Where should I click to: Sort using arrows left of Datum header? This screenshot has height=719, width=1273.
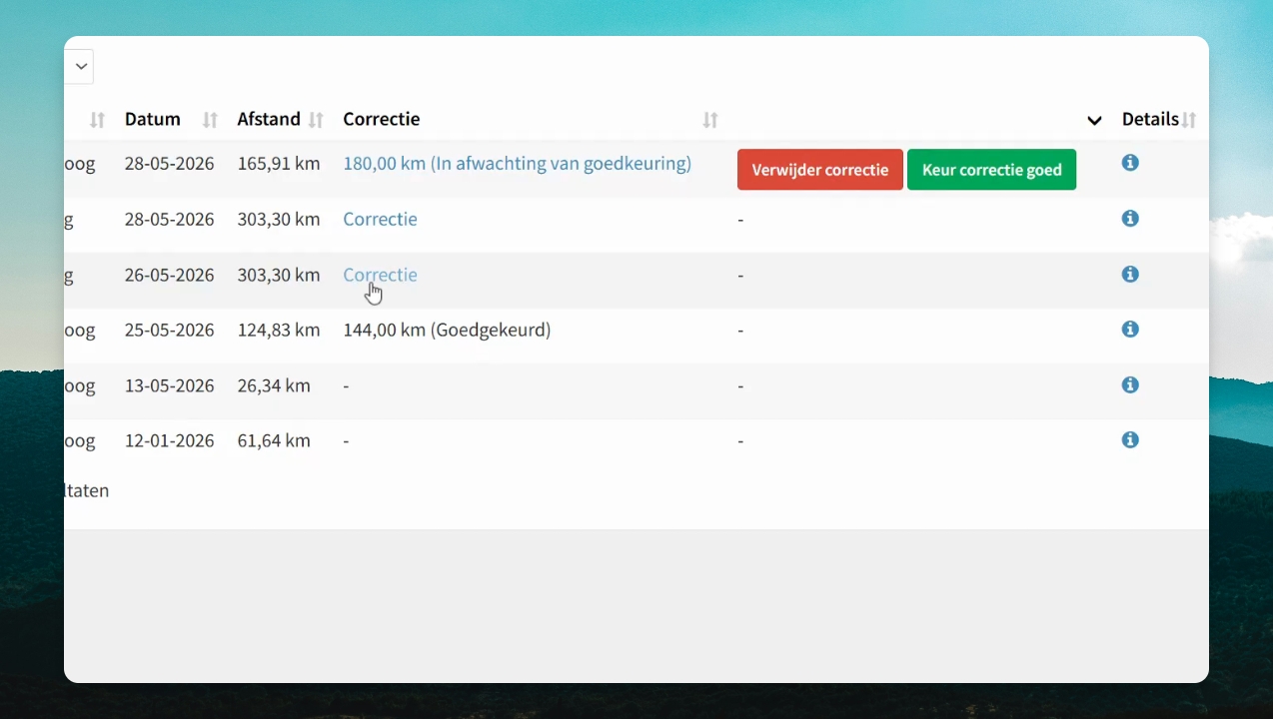[97, 120]
